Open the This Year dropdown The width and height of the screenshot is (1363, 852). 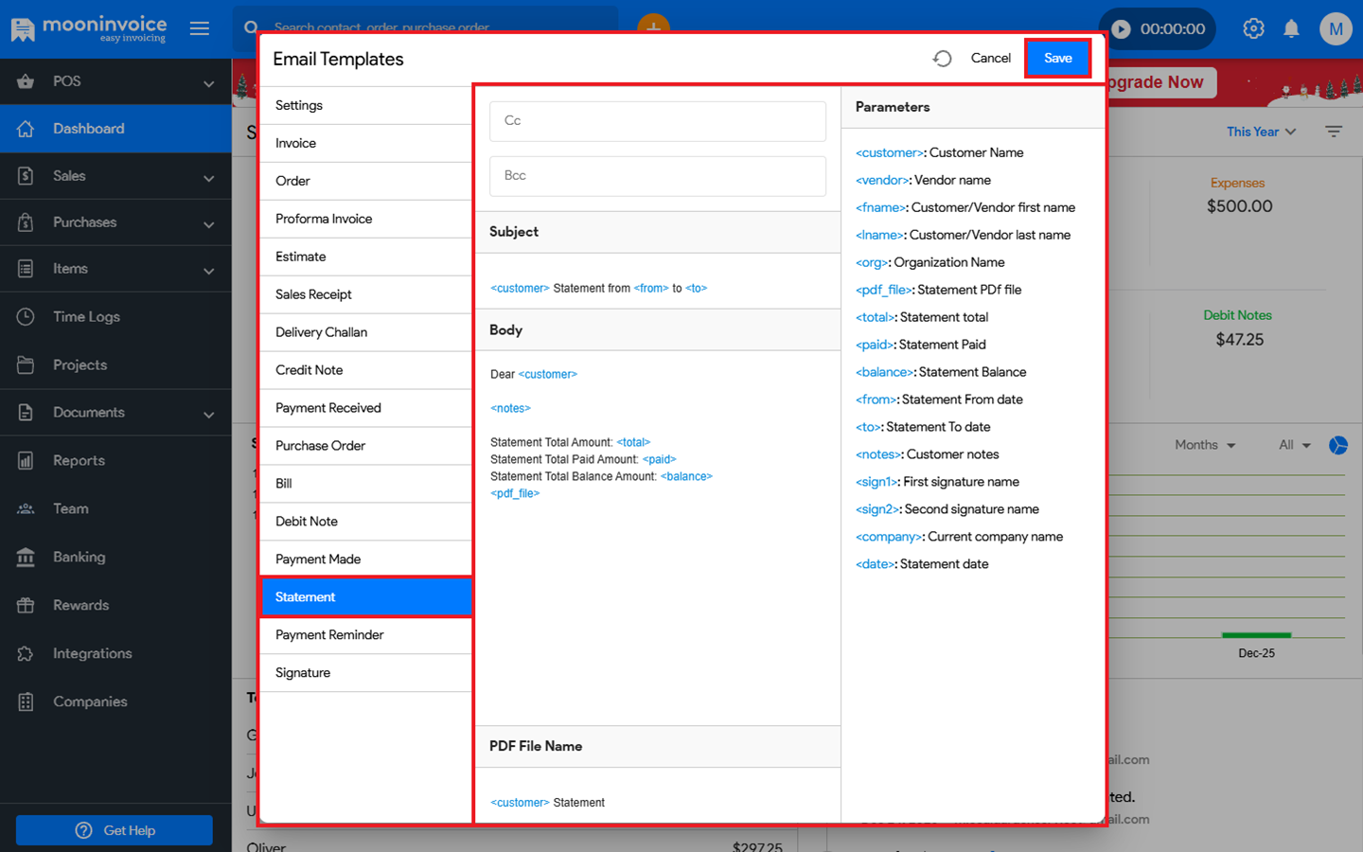point(1261,132)
